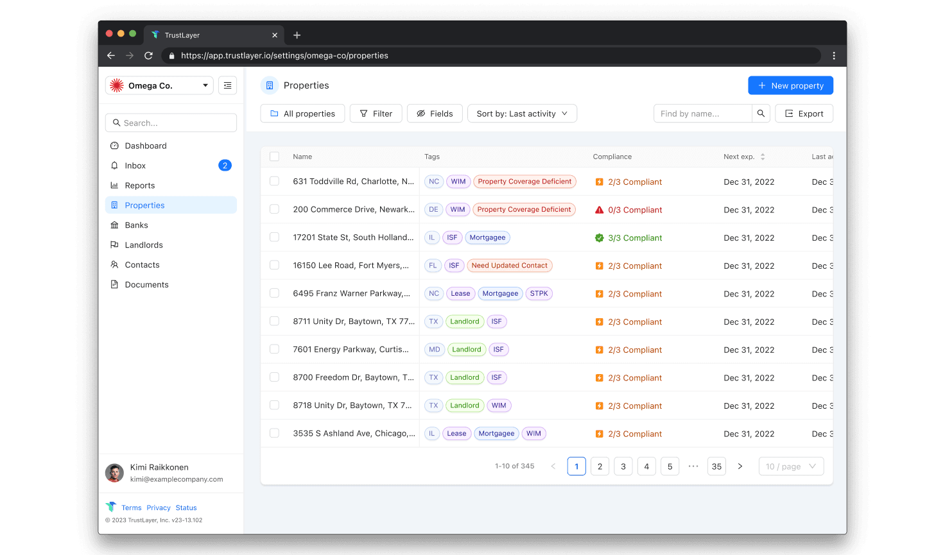Go to page 35 in the pagination
The height and width of the screenshot is (555, 945).
(716, 466)
